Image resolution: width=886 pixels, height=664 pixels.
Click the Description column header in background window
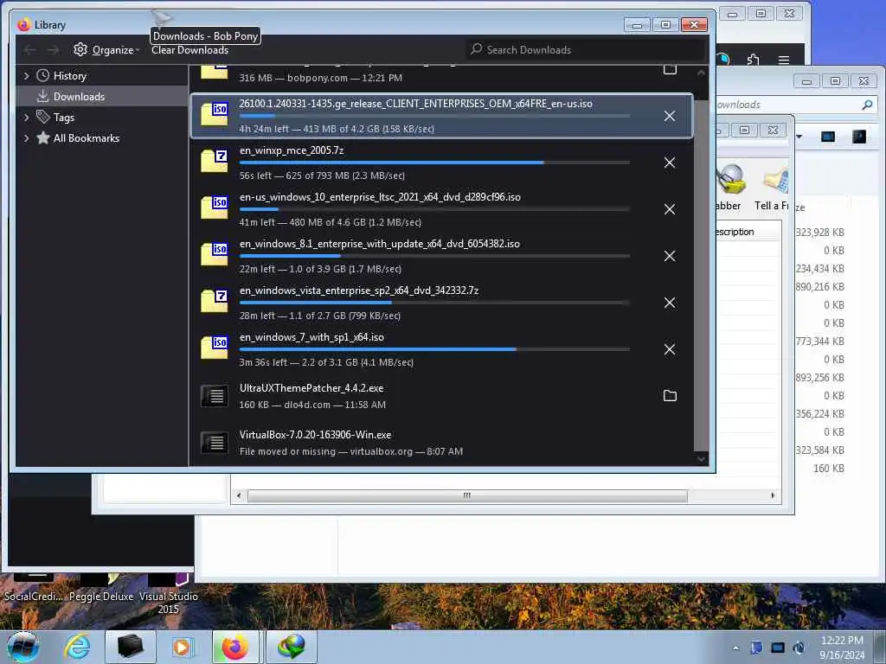pos(748,232)
